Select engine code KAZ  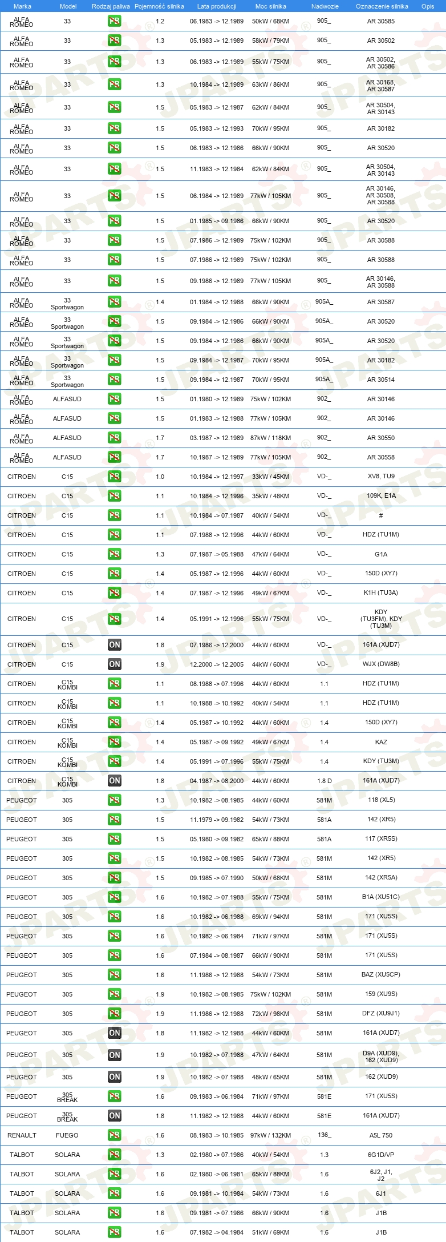coord(381,742)
